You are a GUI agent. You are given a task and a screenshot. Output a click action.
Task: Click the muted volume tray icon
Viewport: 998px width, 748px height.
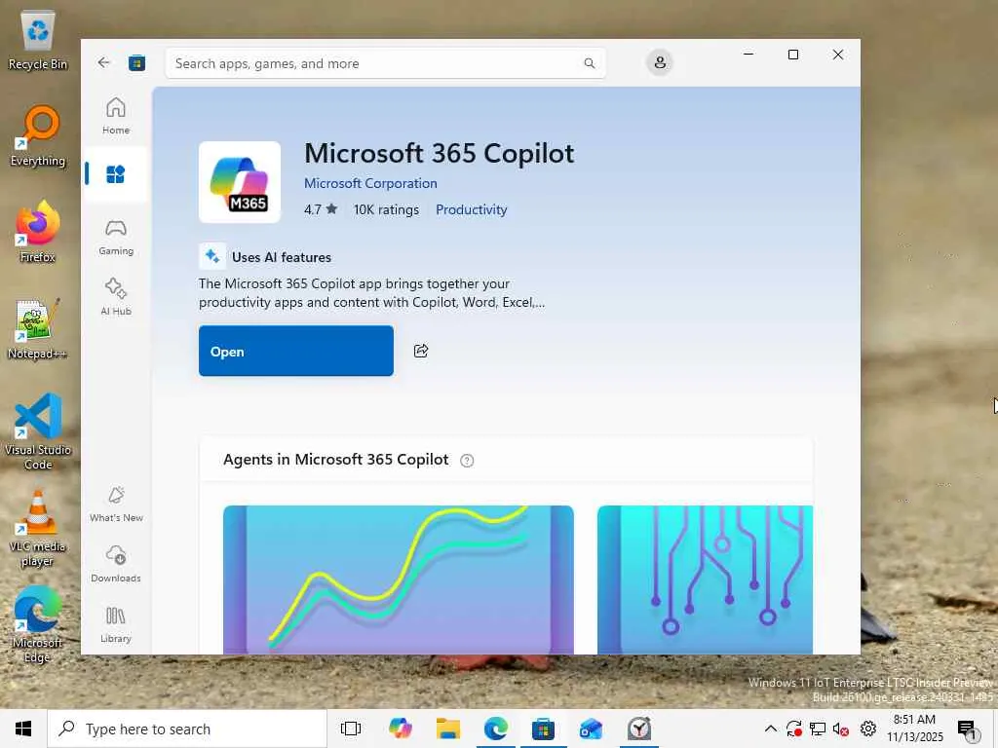(x=841, y=729)
